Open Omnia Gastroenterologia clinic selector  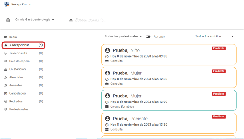[34, 20]
